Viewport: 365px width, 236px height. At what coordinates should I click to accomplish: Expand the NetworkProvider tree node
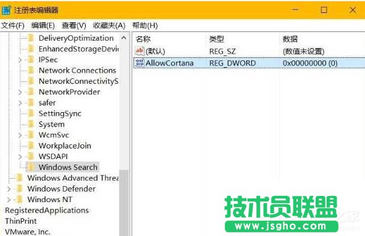pos(20,92)
